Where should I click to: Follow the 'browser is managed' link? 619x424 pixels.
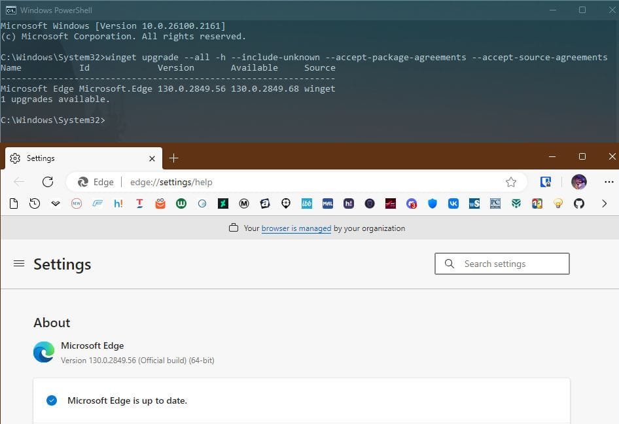(x=296, y=228)
